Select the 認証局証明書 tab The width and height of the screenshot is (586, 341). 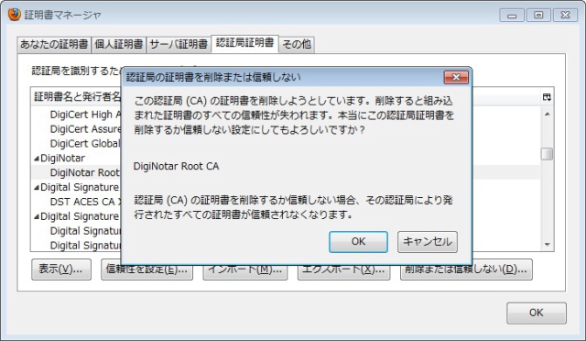point(244,43)
